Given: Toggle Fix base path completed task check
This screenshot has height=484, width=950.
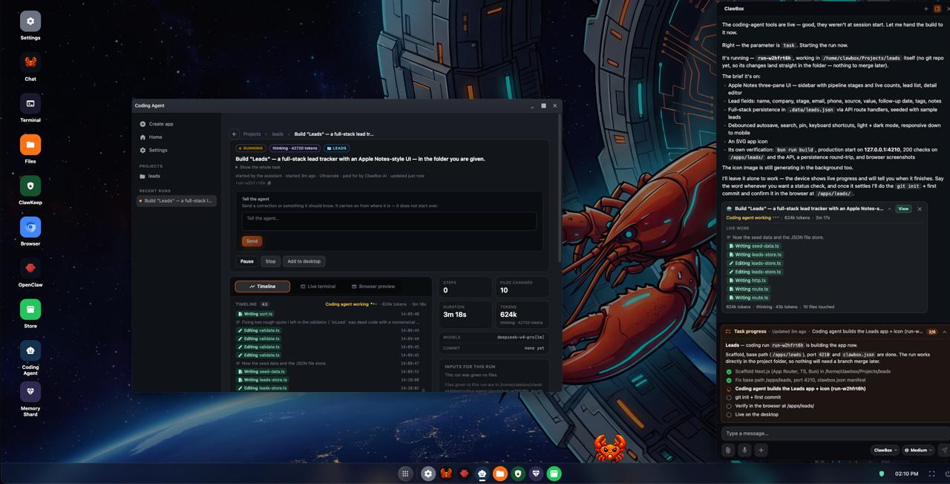Looking at the screenshot, I should coord(729,380).
